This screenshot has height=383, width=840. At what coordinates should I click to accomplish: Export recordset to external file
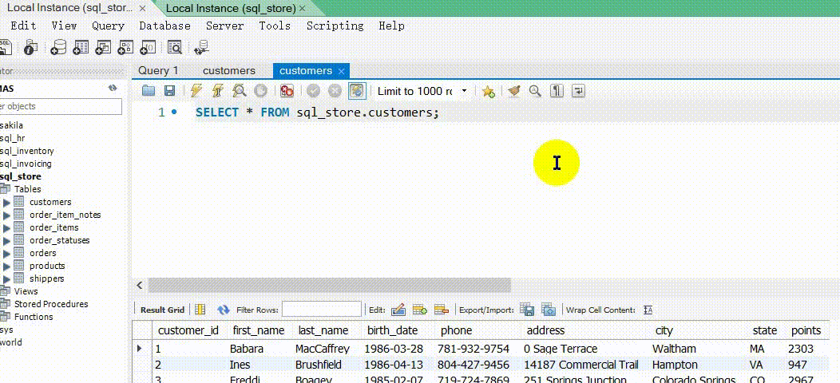527,310
